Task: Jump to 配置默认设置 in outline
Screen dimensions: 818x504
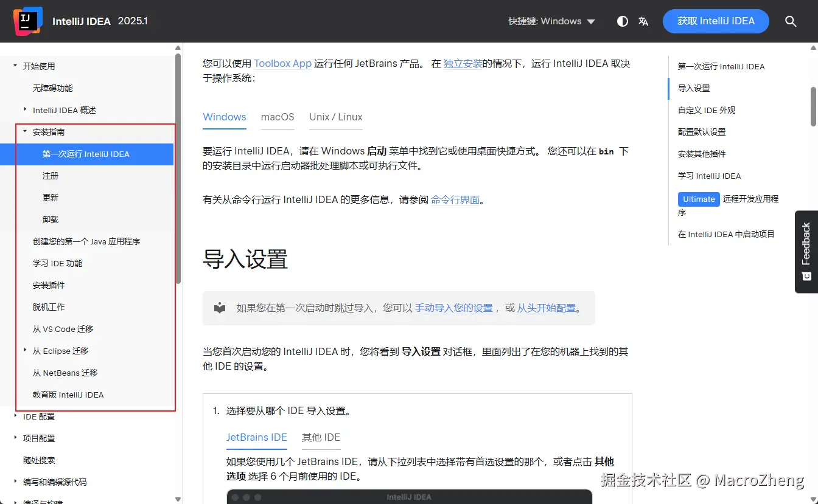Action: (x=702, y=132)
